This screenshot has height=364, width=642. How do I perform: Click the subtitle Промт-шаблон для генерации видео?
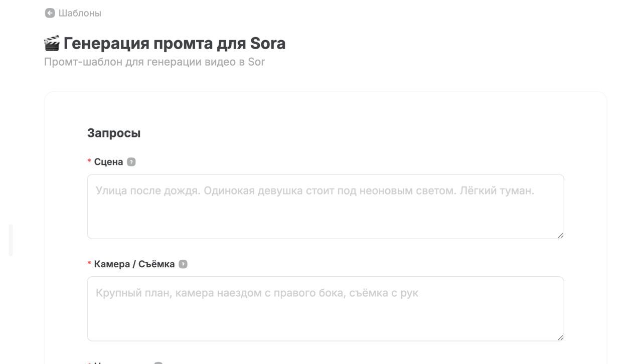pyautogui.click(x=154, y=62)
